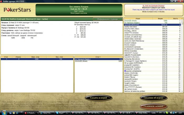This screenshot has height=115, width=184.
Task: Open the first Full Tilt Poker taskbar item
Action: (78, 113)
